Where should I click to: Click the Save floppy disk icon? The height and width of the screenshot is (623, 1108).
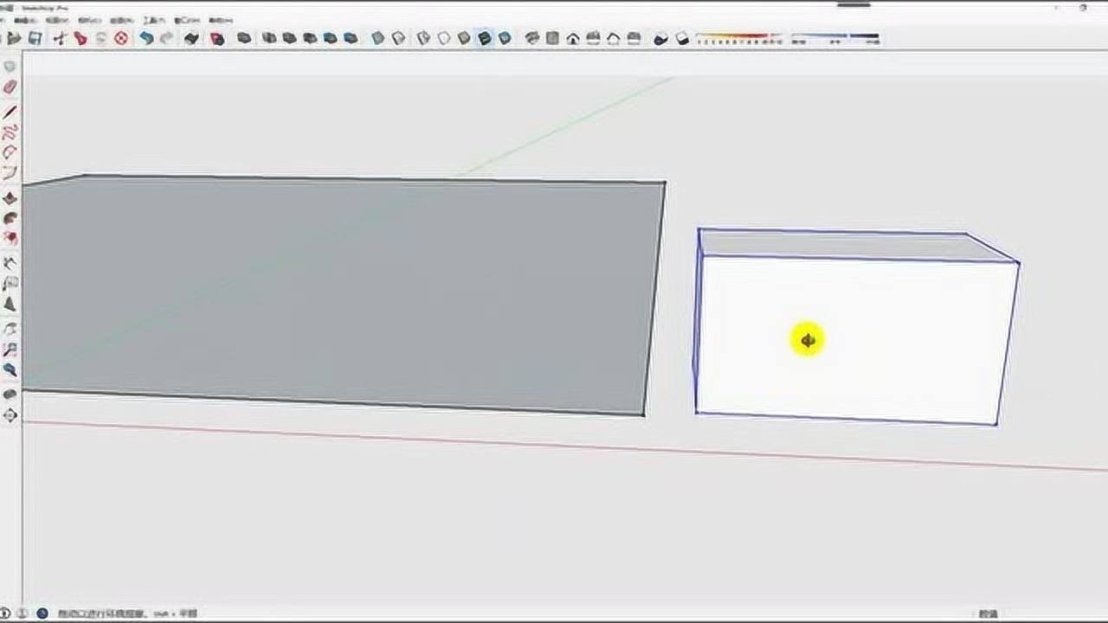pyautogui.click(x=35, y=38)
